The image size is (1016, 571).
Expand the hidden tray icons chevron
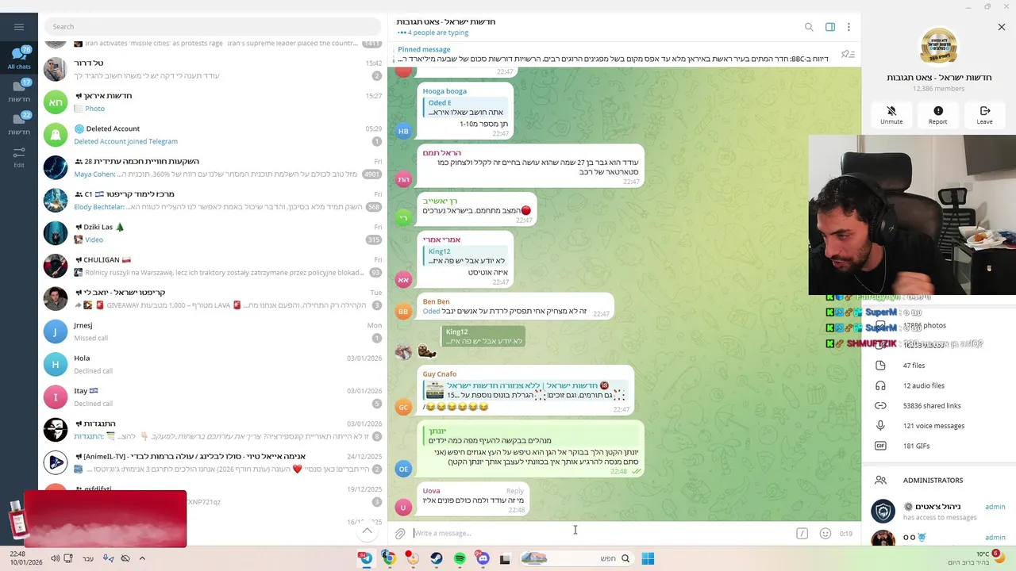coord(142,558)
